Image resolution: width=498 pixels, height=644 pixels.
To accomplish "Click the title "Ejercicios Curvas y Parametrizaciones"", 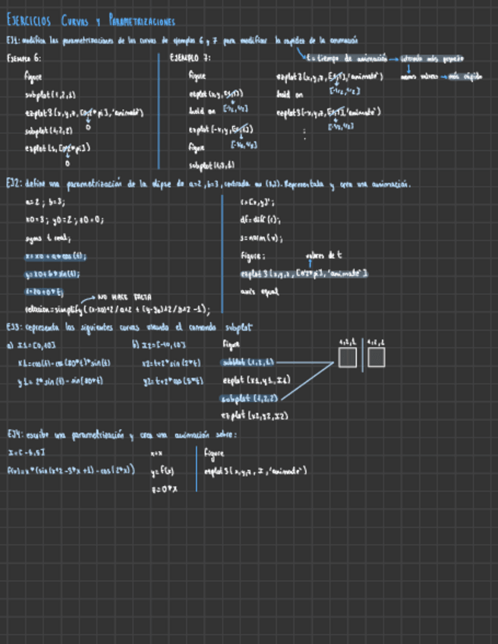I will click(91, 21).
